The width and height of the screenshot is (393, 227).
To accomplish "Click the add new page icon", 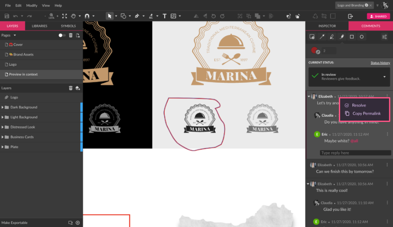I will pyautogui.click(x=78, y=35).
